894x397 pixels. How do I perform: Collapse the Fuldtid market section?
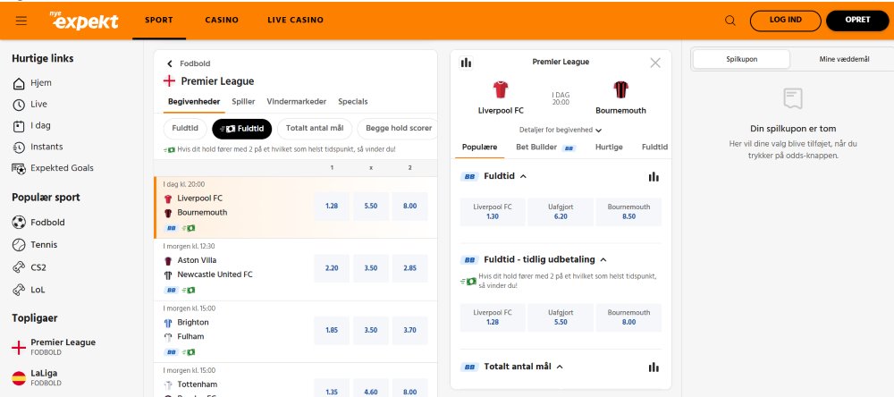[523, 176]
